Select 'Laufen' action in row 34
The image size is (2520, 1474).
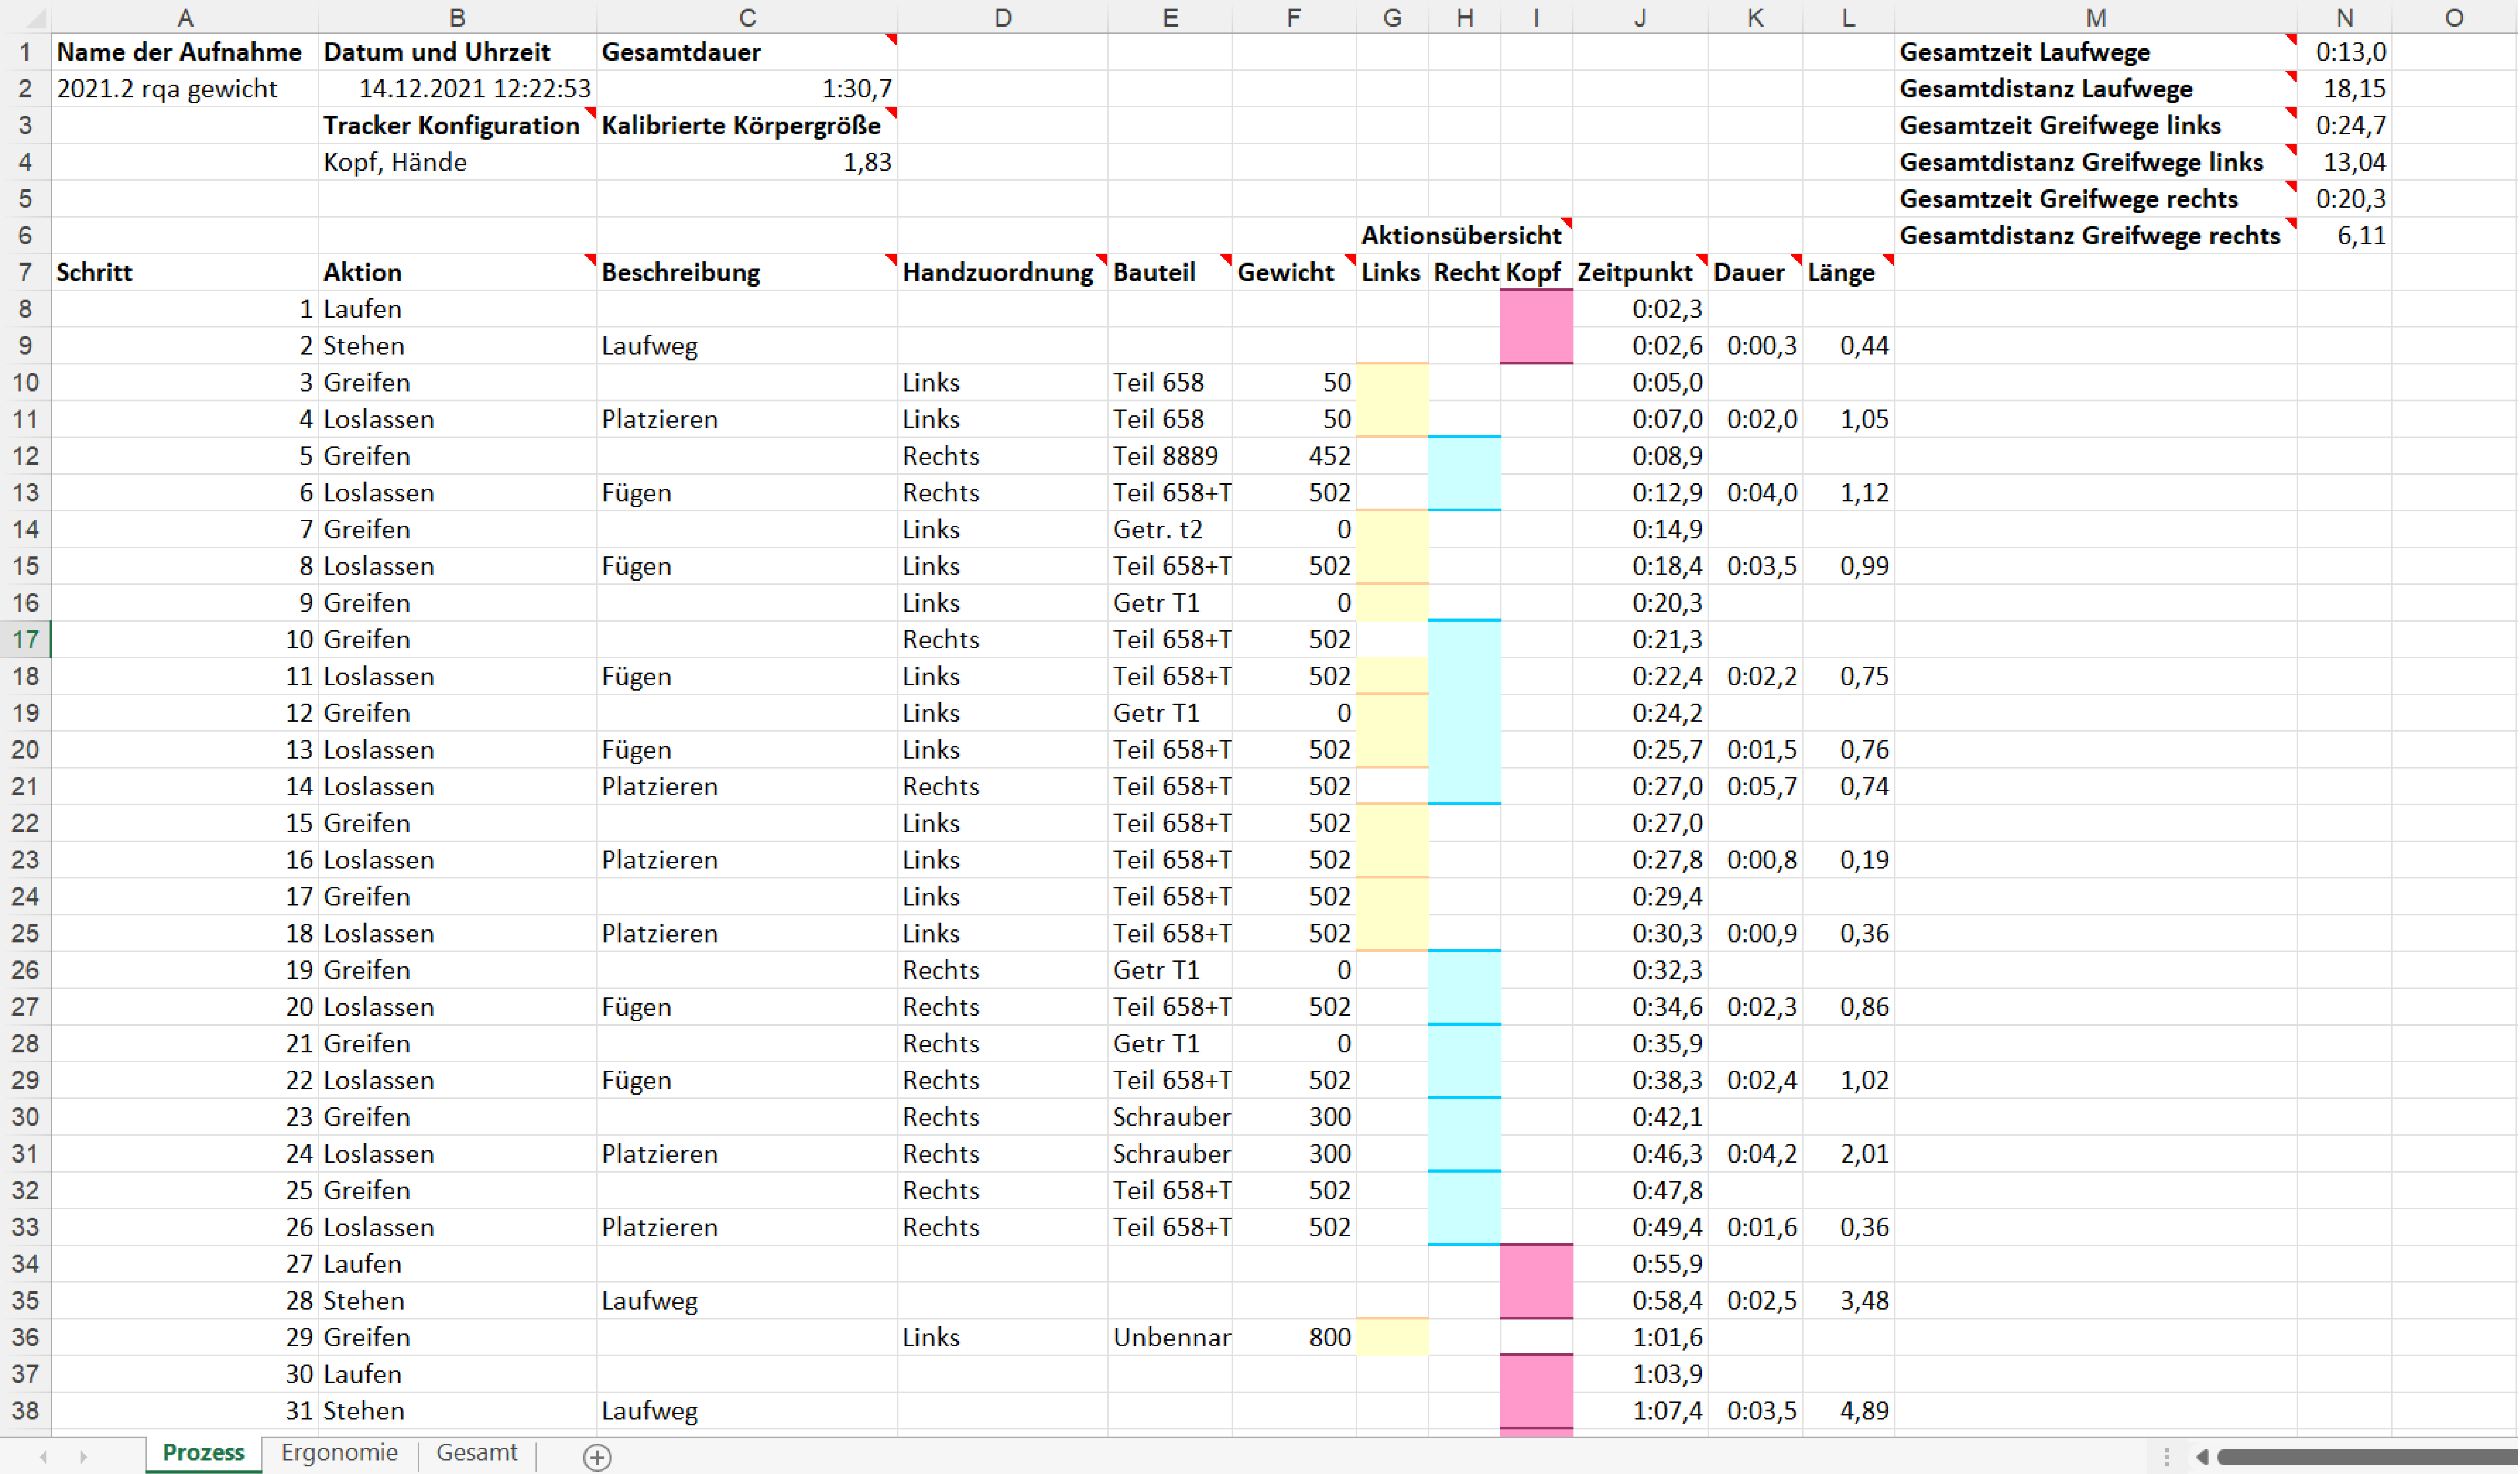point(457,1264)
